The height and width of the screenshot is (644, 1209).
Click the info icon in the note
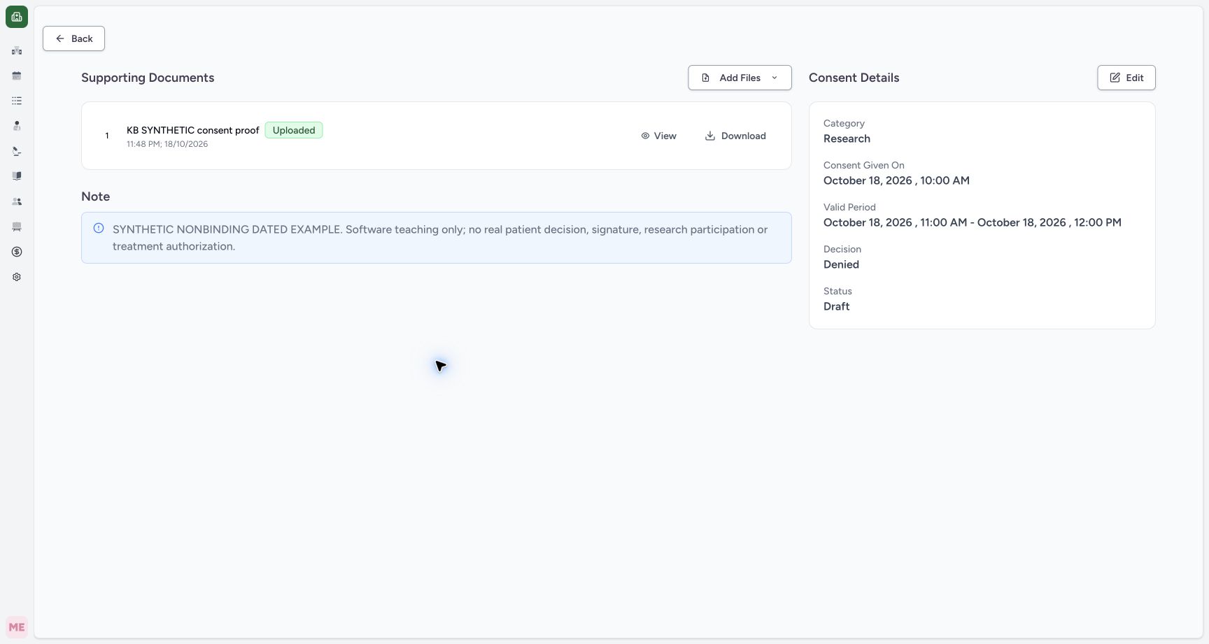(99, 228)
